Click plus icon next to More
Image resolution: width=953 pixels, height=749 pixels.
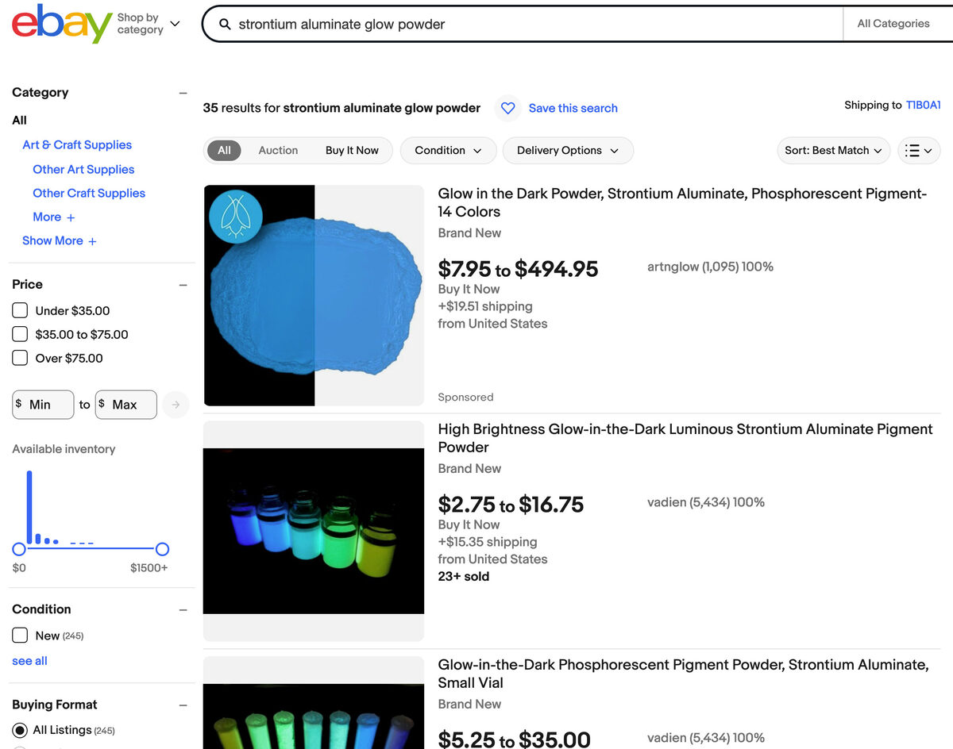pos(71,217)
